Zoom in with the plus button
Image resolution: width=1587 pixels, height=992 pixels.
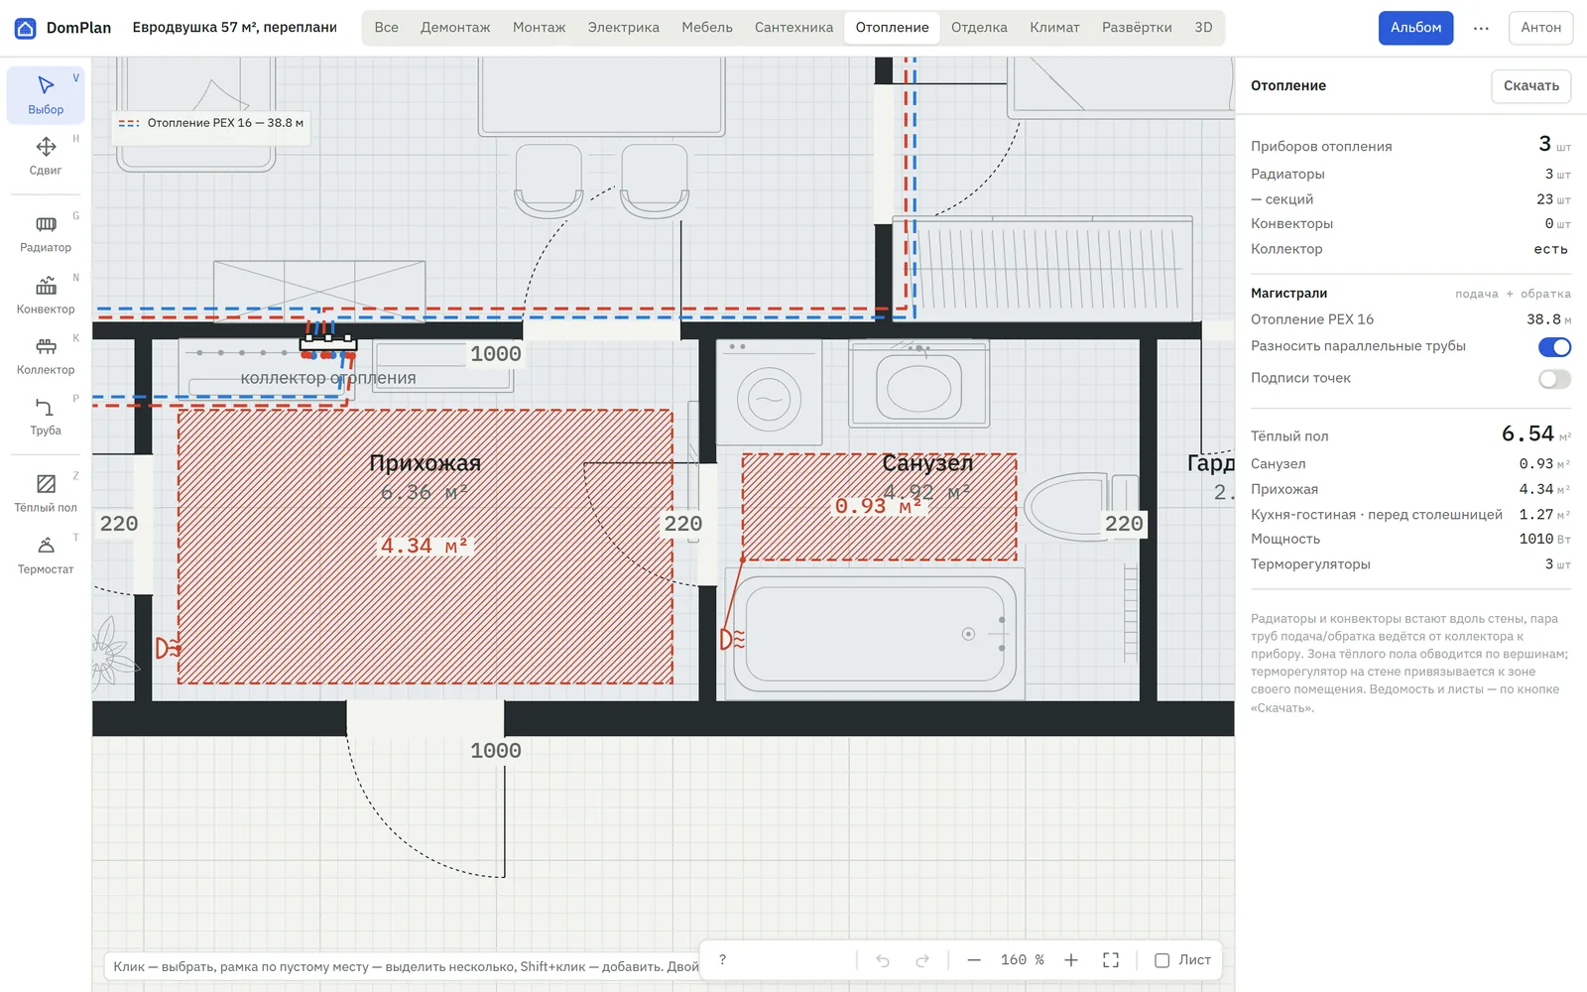pyautogui.click(x=1071, y=960)
